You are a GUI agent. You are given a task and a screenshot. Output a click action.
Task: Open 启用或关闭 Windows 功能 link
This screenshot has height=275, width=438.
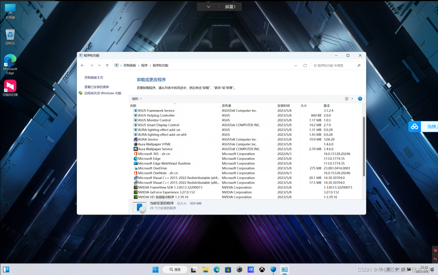103,93
